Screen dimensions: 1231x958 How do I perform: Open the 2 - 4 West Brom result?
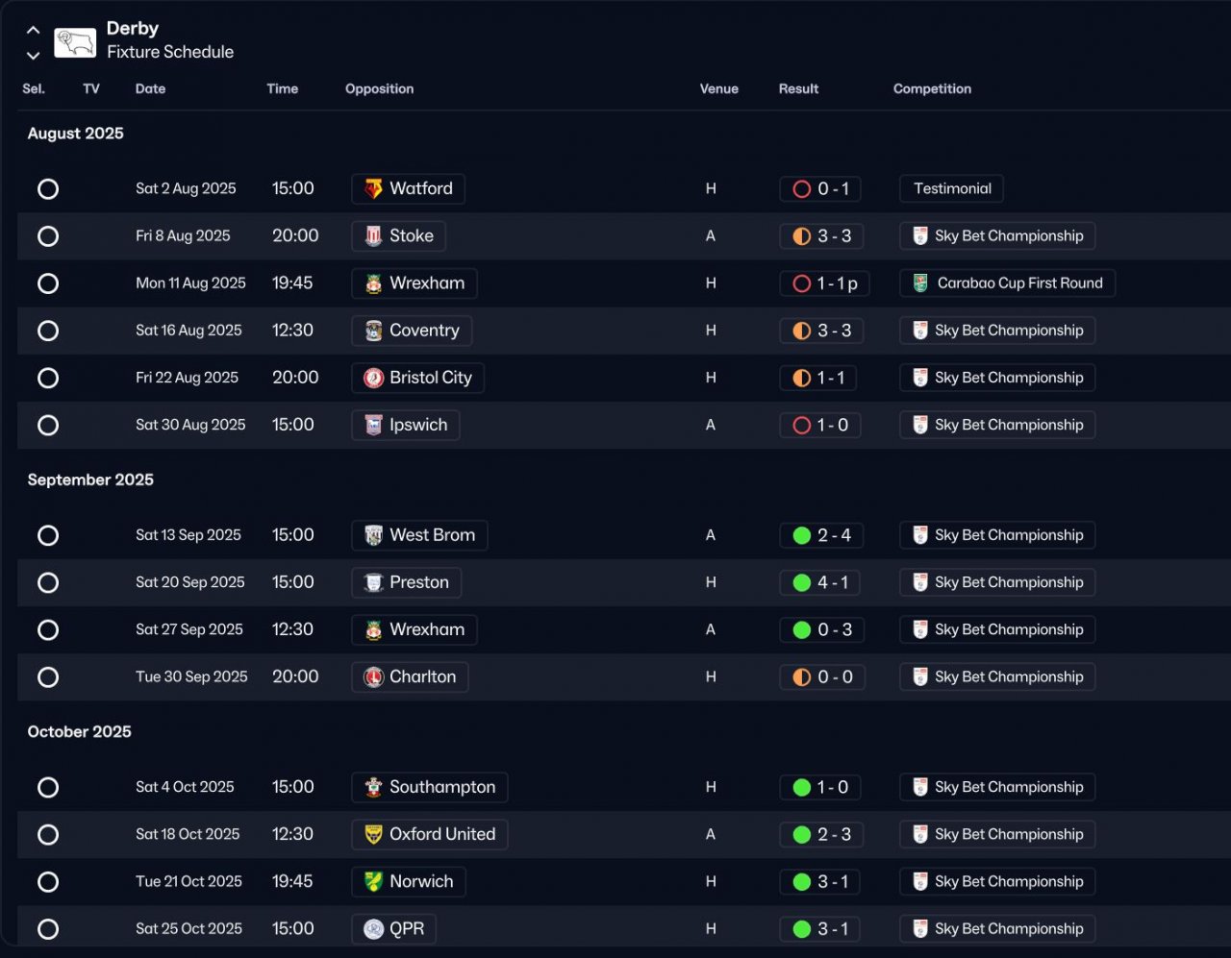833,535
